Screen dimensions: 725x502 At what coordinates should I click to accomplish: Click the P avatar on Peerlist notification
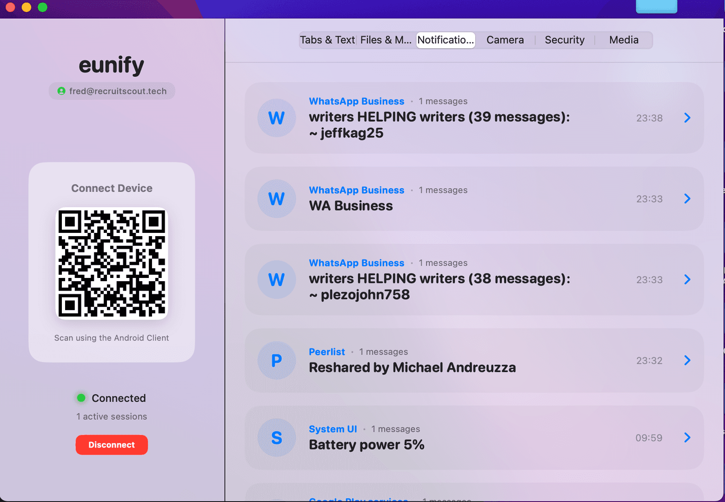click(277, 361)
